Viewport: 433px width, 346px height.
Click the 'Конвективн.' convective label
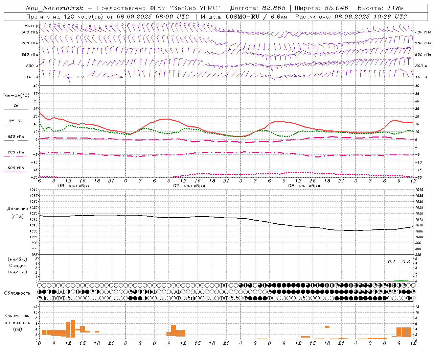click(18, 316)
